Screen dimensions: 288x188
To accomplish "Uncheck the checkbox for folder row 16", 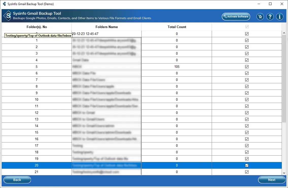I will [247, 139].
